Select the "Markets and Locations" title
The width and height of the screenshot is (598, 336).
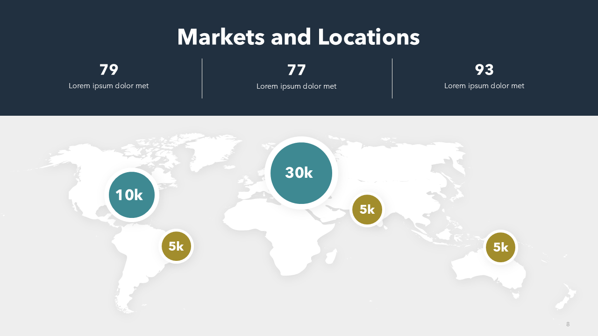pos(299,37)
